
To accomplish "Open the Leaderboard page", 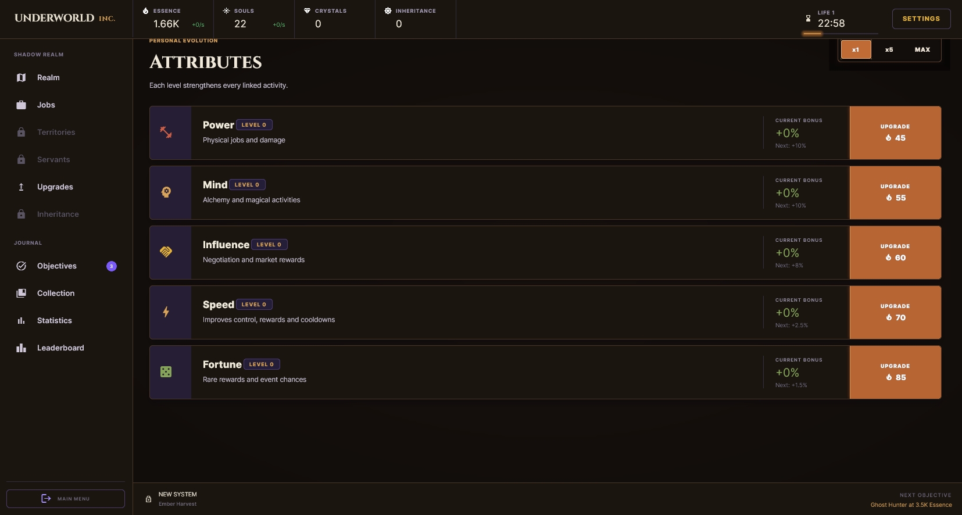I will [x=66, y=348].
